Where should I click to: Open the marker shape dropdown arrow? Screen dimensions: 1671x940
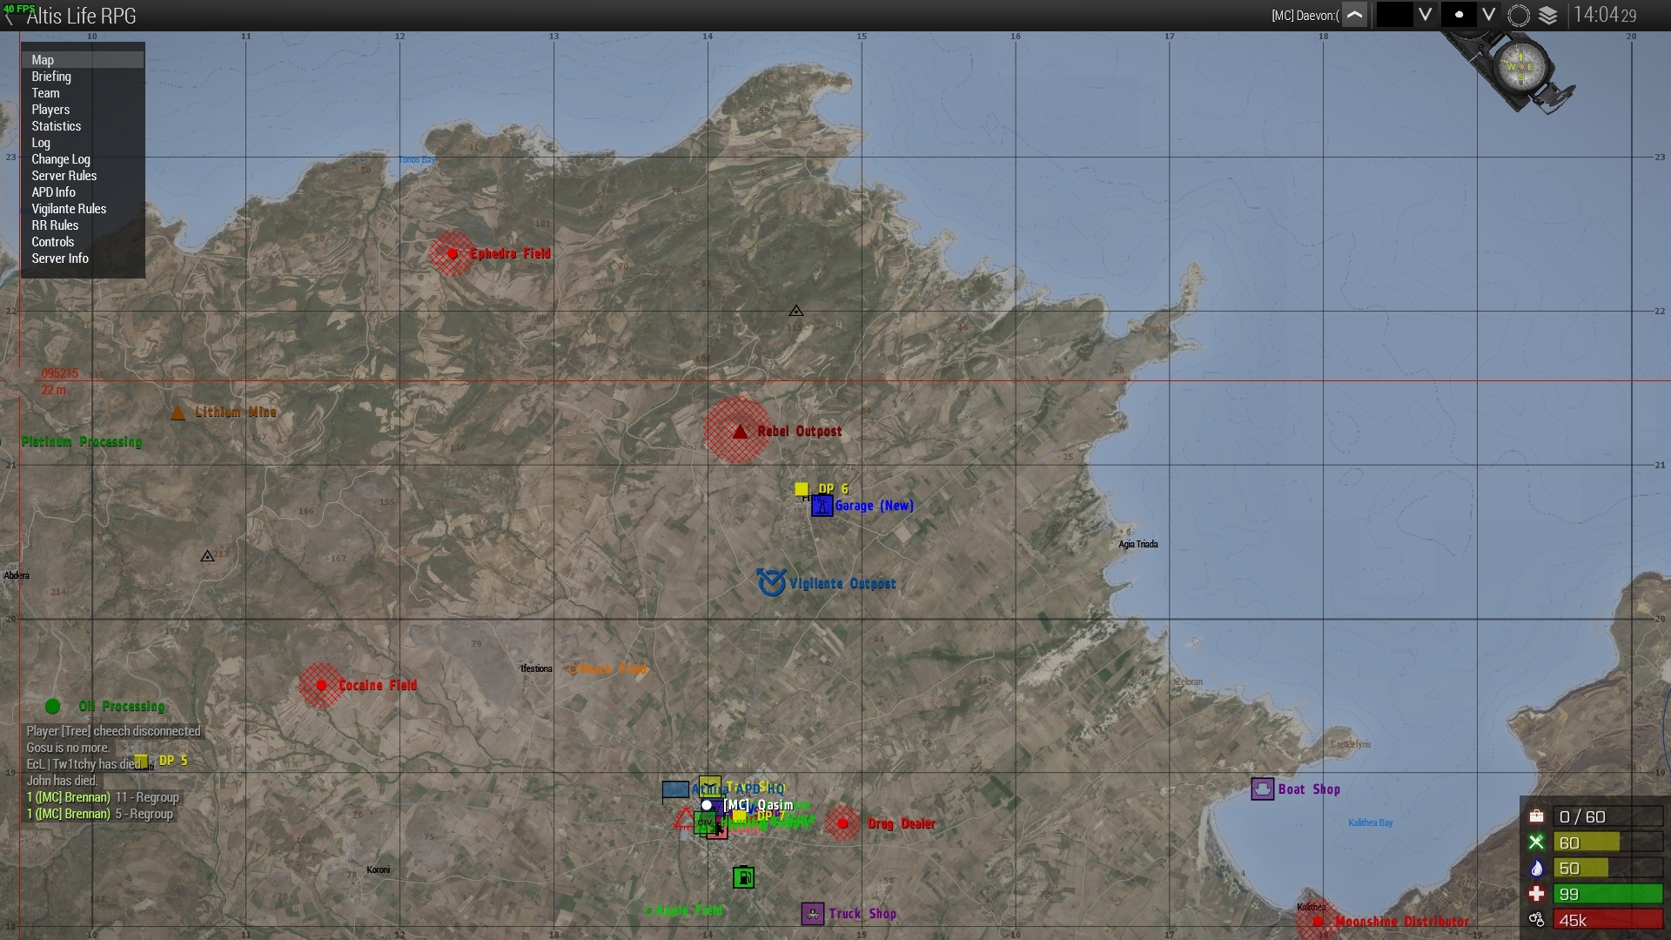pyautogui.click(x=1489, y=15)
